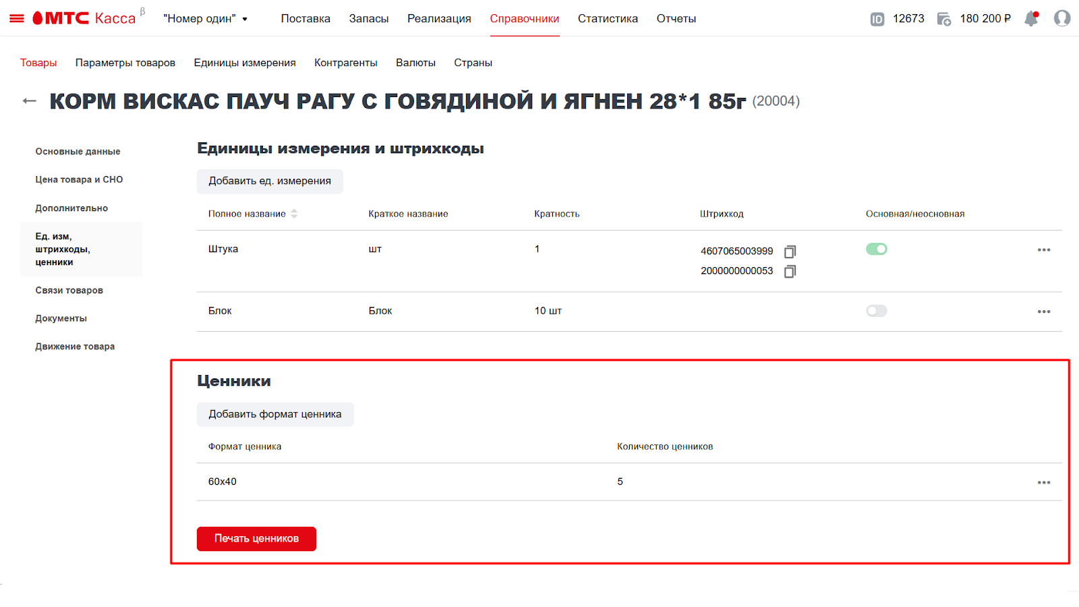The width and height of the screenshot is (1079, 607).
Task: Click the Штука unit name cell
Action: coord(223,249)
